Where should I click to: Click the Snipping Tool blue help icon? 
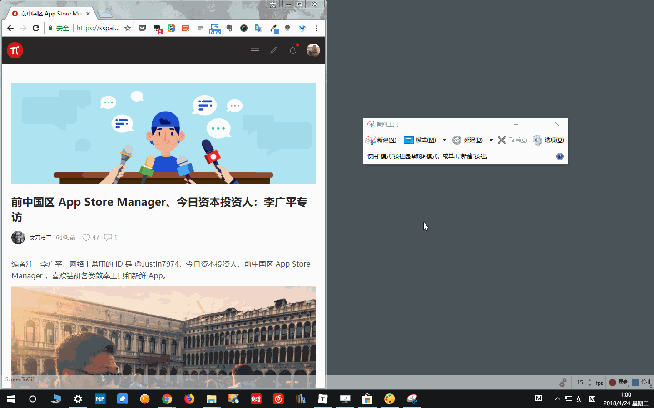(x=560, y=156)
